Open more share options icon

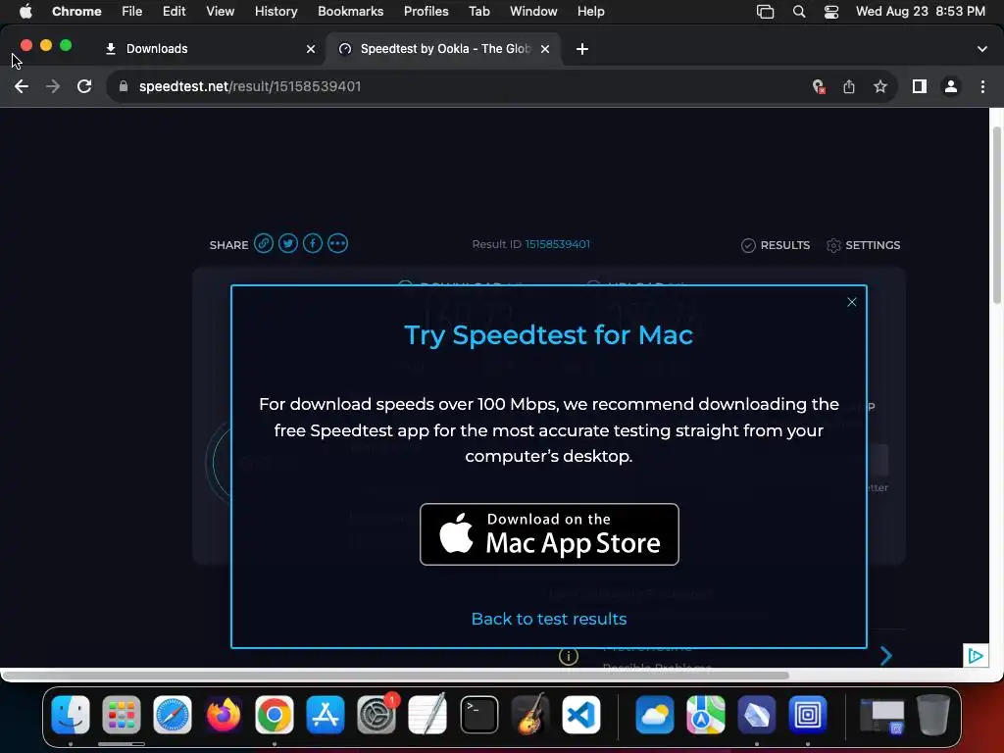(337, 244)
